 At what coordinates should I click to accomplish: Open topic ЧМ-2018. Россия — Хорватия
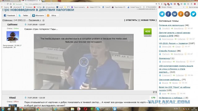coord(173,43)
